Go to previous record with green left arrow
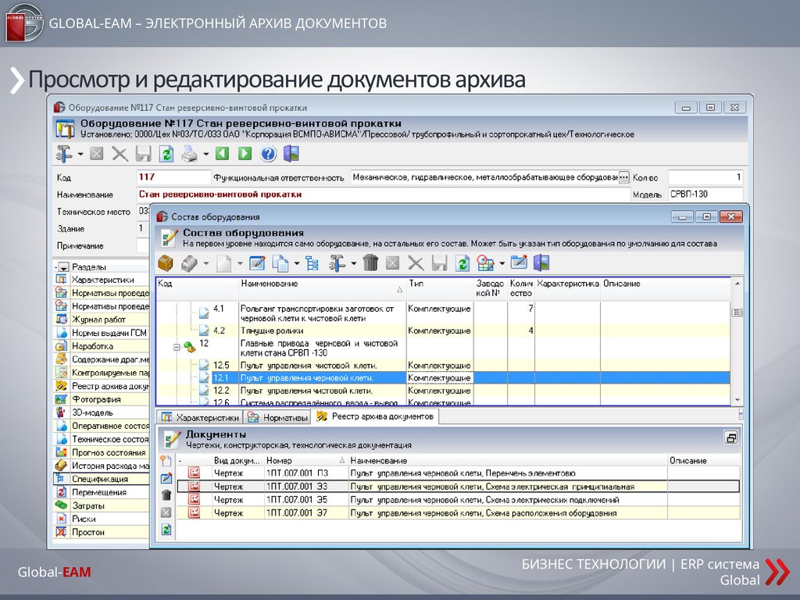This screenshot has height=600, width=800. [x=222, y=154]
